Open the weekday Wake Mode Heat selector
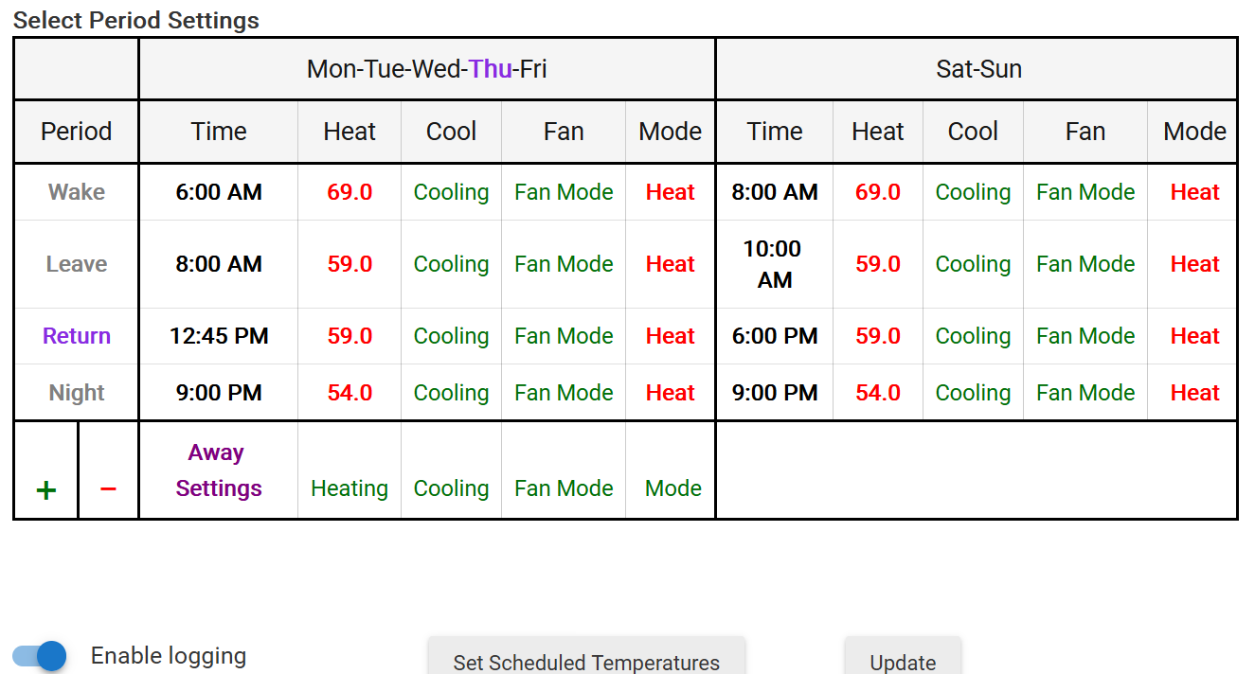 point(671,192)
